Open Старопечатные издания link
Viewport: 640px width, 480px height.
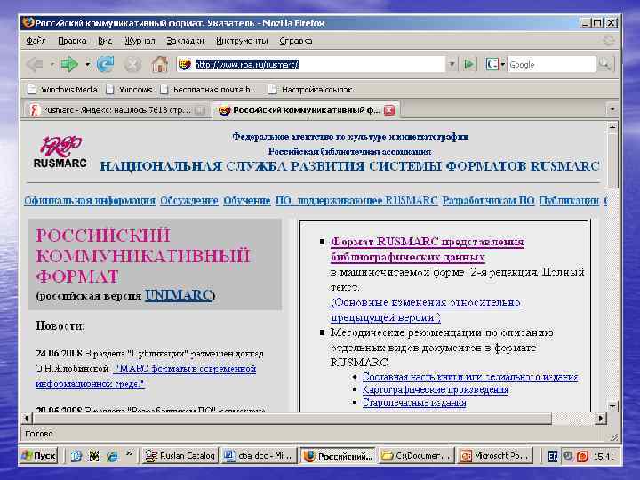pyautogui.click(x=414, y=403)
